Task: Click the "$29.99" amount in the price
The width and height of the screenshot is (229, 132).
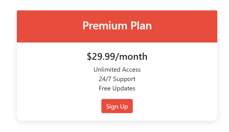Action: coord(101,56)
